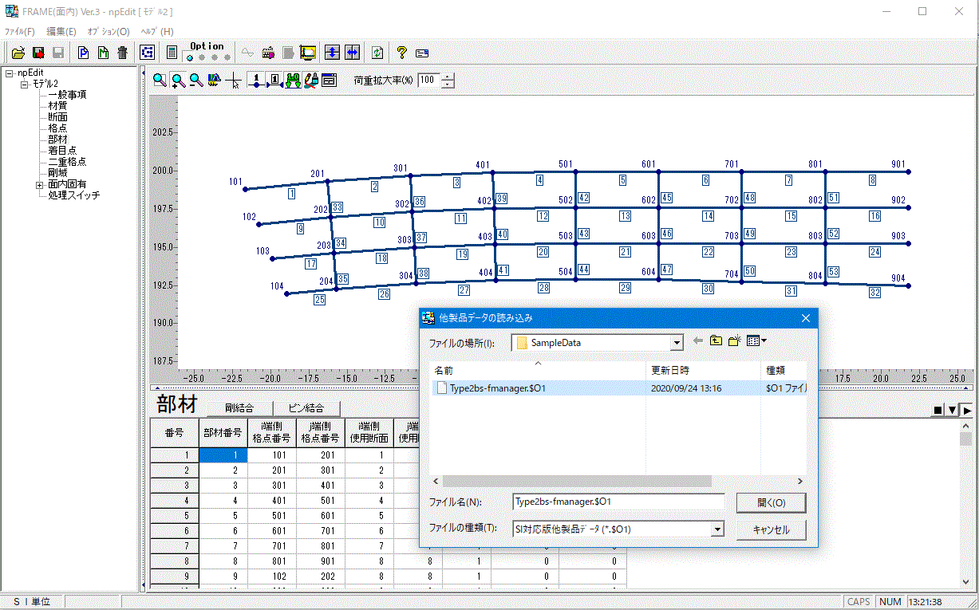The height and width of the screenshot is (610, 979).
Task: Click the 開く(O) button
Action: pos(771,503)
